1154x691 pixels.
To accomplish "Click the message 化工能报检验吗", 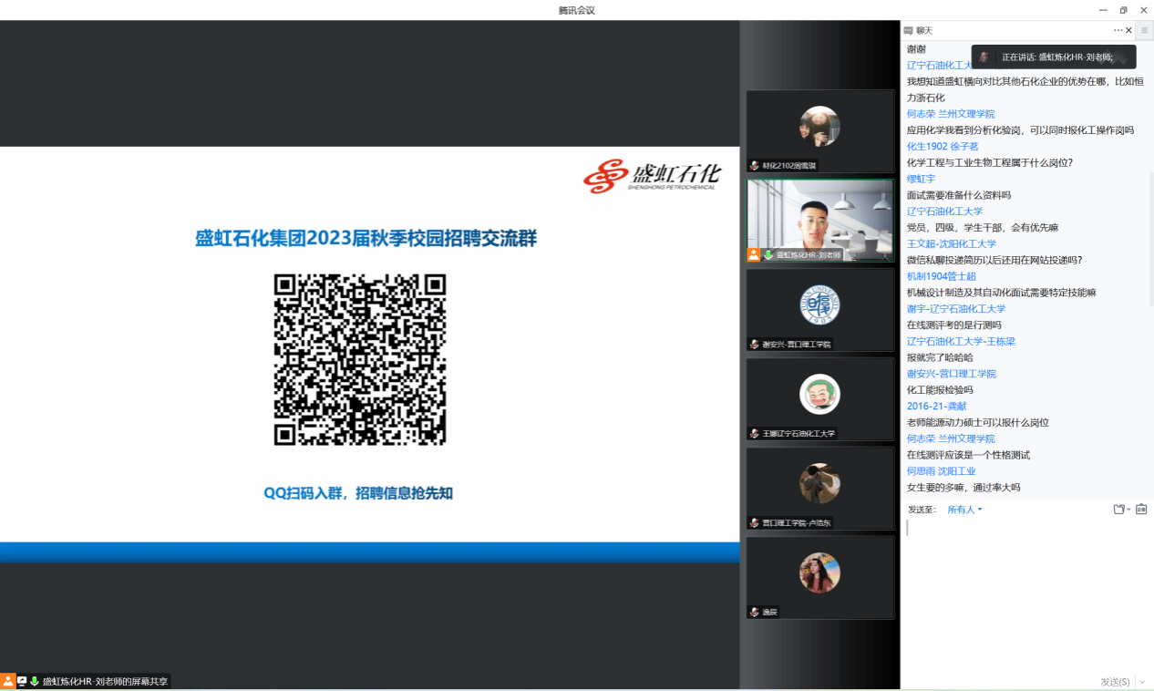I will pos(940,390).
